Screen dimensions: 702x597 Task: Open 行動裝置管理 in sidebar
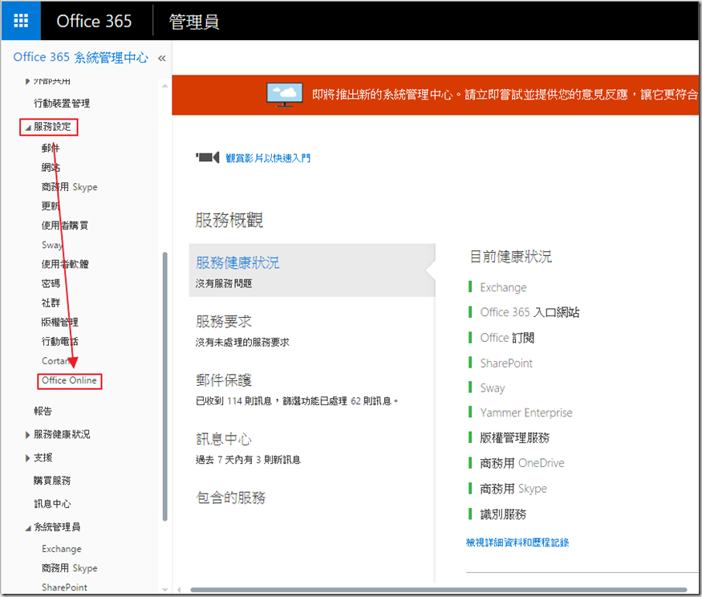pyautogui.click(x=62, y=104)
